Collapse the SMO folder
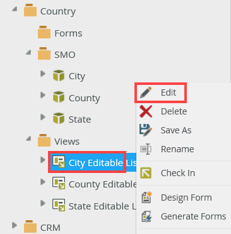 pyautogui.click(x=28, y=52)
